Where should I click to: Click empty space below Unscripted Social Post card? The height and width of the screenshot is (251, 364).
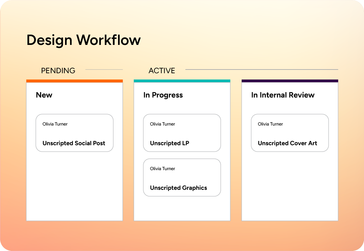tap(74, 185)
